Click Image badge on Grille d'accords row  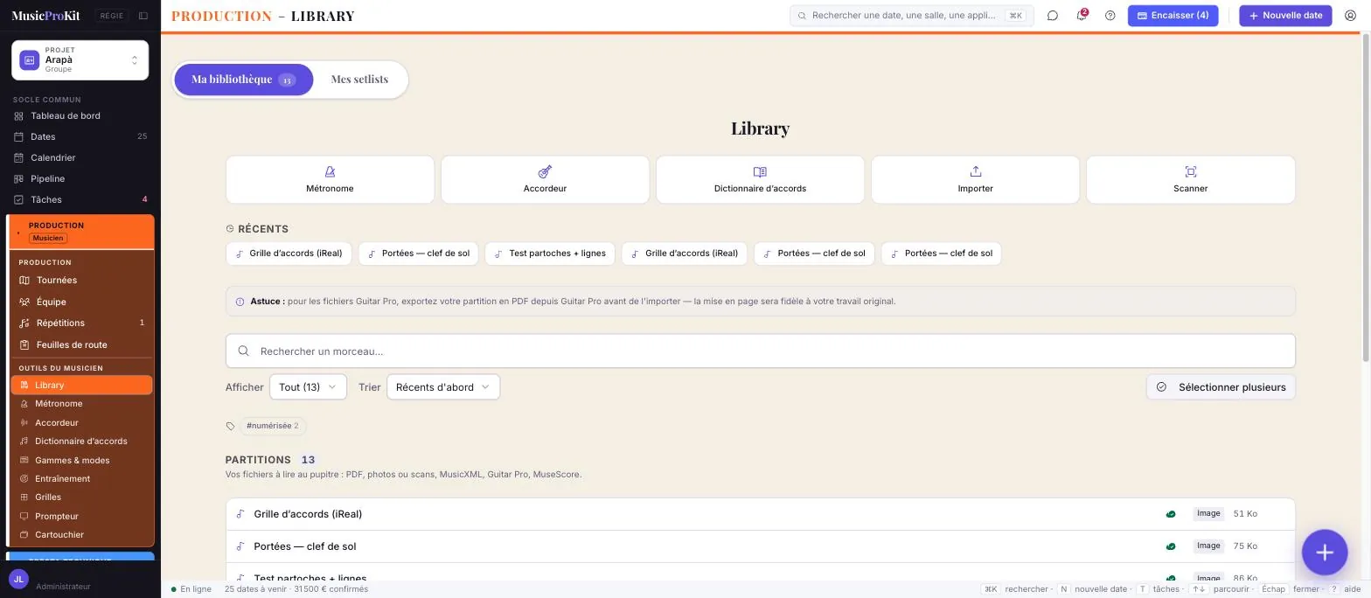(1208, 514)
